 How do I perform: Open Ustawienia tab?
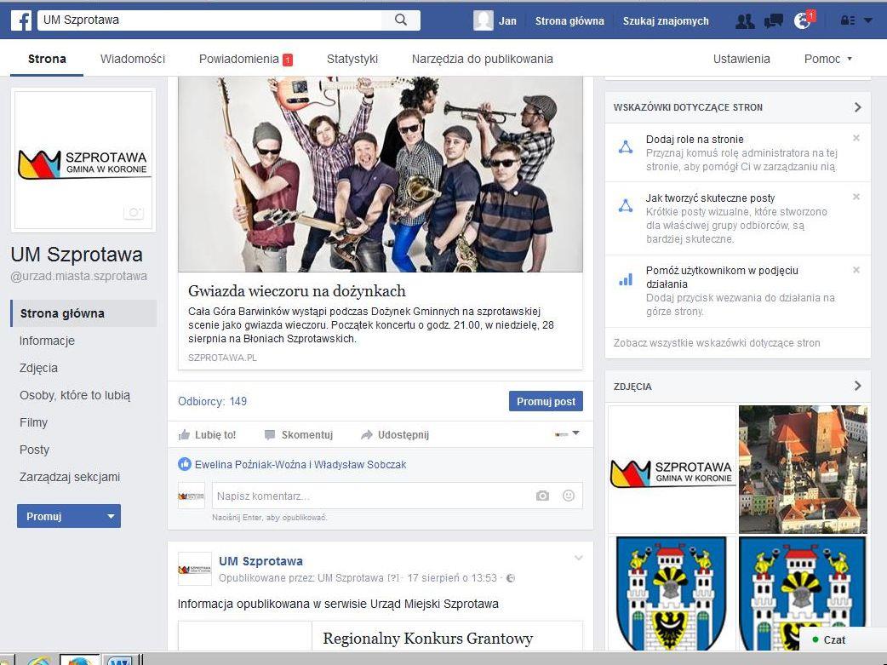point(741,59)
